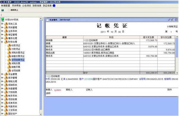Screen dimensions: 179x116
Task: Click the computer icon of 外贸ERP系统
Action: point(3,20)
